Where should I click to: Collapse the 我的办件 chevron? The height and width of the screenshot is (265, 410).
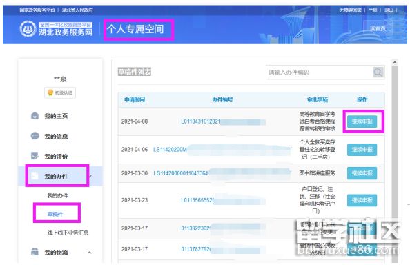[90, 176]
